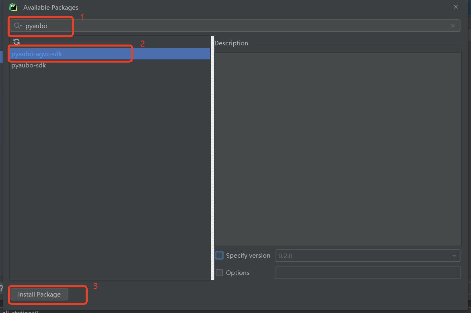Click the version combo box arrow
The image size is (471, 313).
pos(454,256)
